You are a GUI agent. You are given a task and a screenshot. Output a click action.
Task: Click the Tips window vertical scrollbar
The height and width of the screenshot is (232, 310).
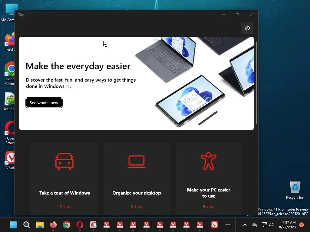257,83
